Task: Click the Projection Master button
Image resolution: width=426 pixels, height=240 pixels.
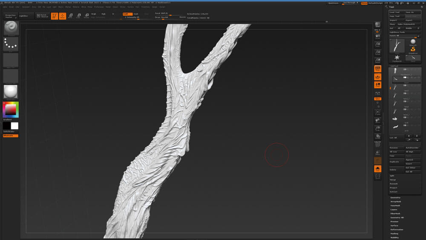Action: [x=11, y=16]
